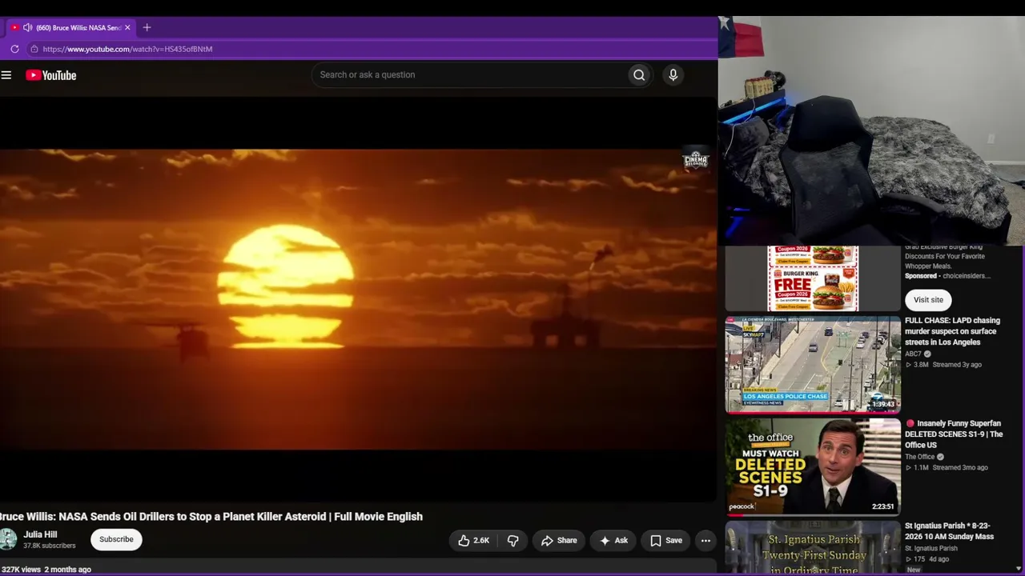Open a new browser tab

(147, 27)
